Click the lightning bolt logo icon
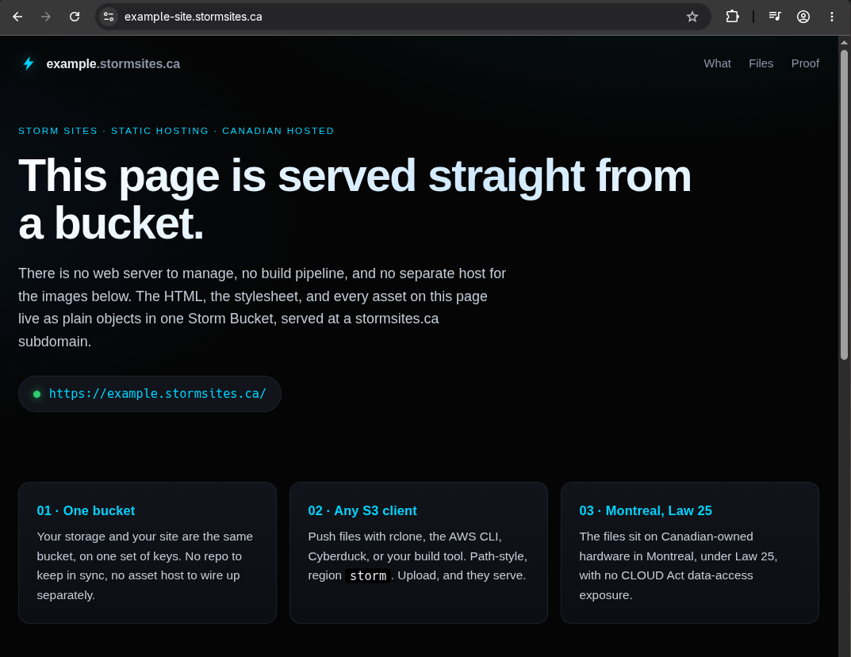 pos(29,63)
